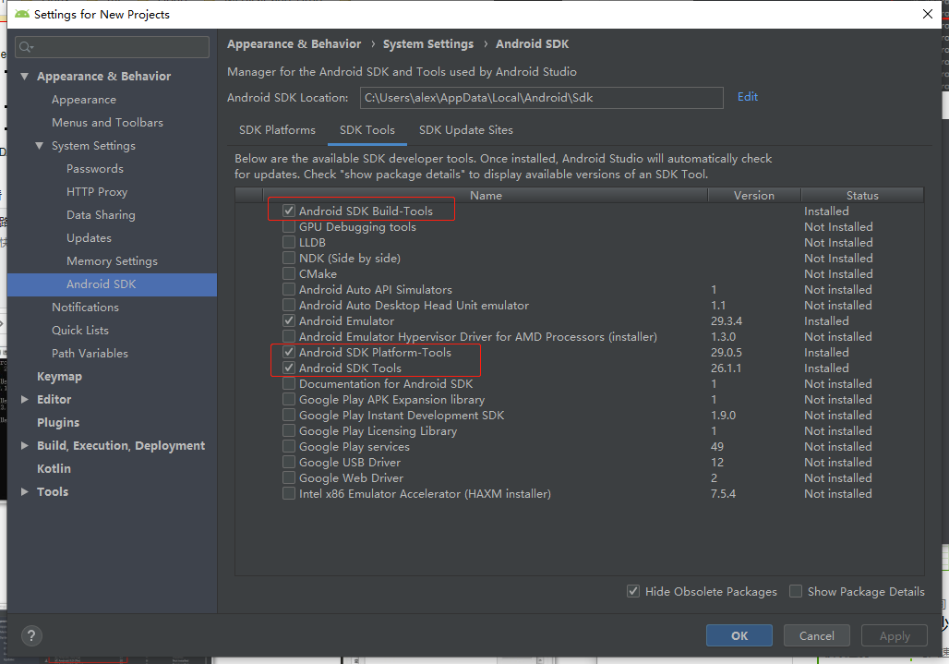Open Menus and Toolbars settings
949x664 pixels.
point(108,123)
